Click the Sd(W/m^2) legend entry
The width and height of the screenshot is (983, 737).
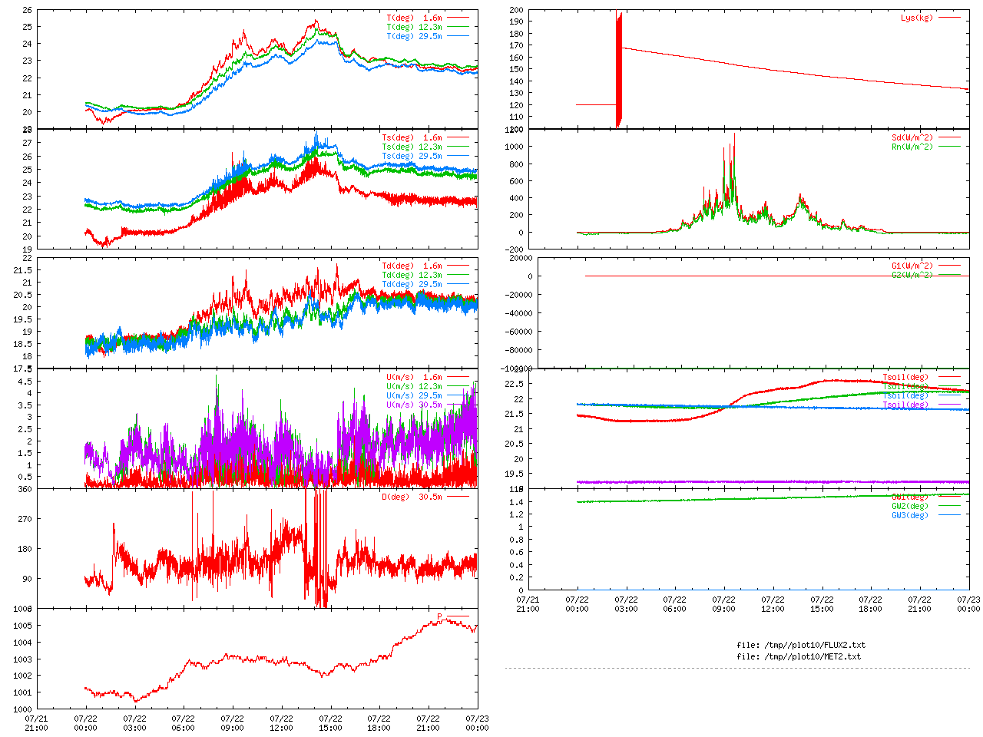tap(912, 138)
